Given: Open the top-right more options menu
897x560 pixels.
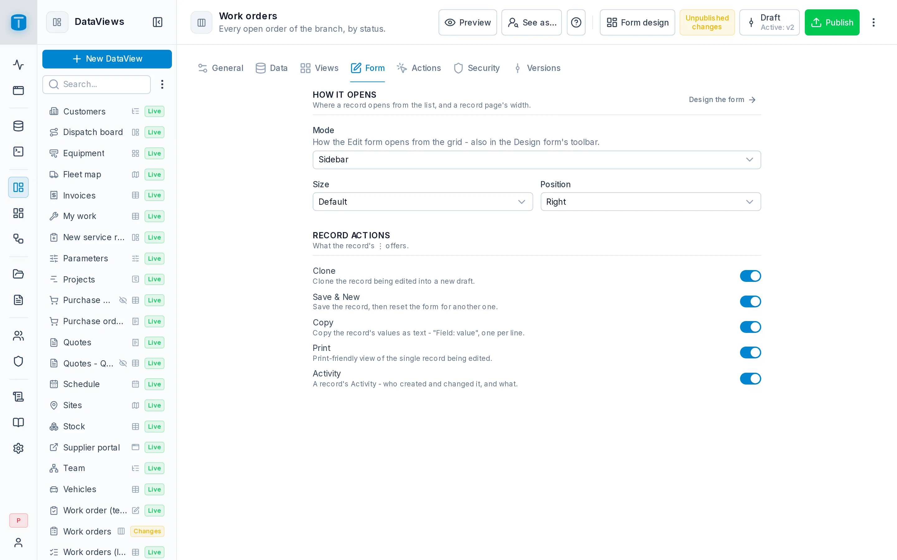Looking at the screenshot, I should tap(873, 23).
